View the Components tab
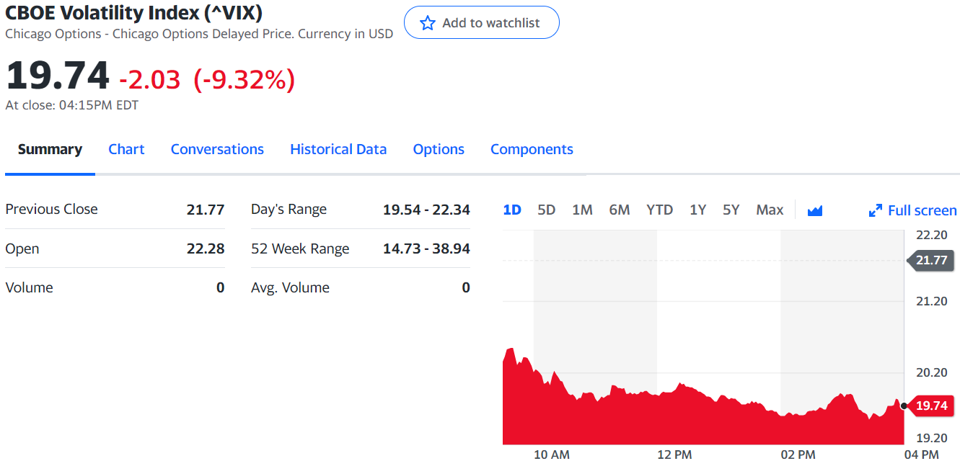This screenshot has height=461, width=960. point(532,149)
